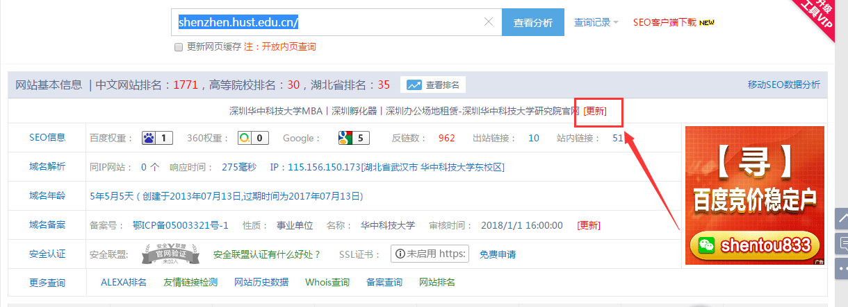Open the feedback chat floating button
This screenshot has width=848, height=307.
842,243
